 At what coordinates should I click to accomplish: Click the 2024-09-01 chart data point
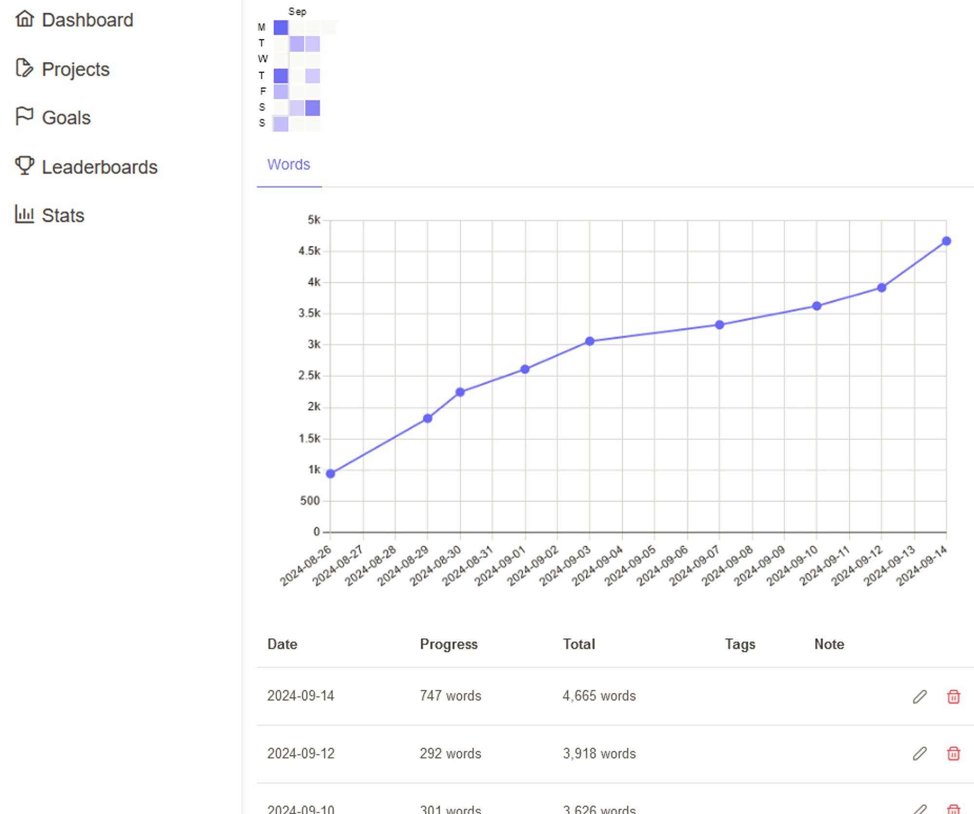click(x=525, y=369)
